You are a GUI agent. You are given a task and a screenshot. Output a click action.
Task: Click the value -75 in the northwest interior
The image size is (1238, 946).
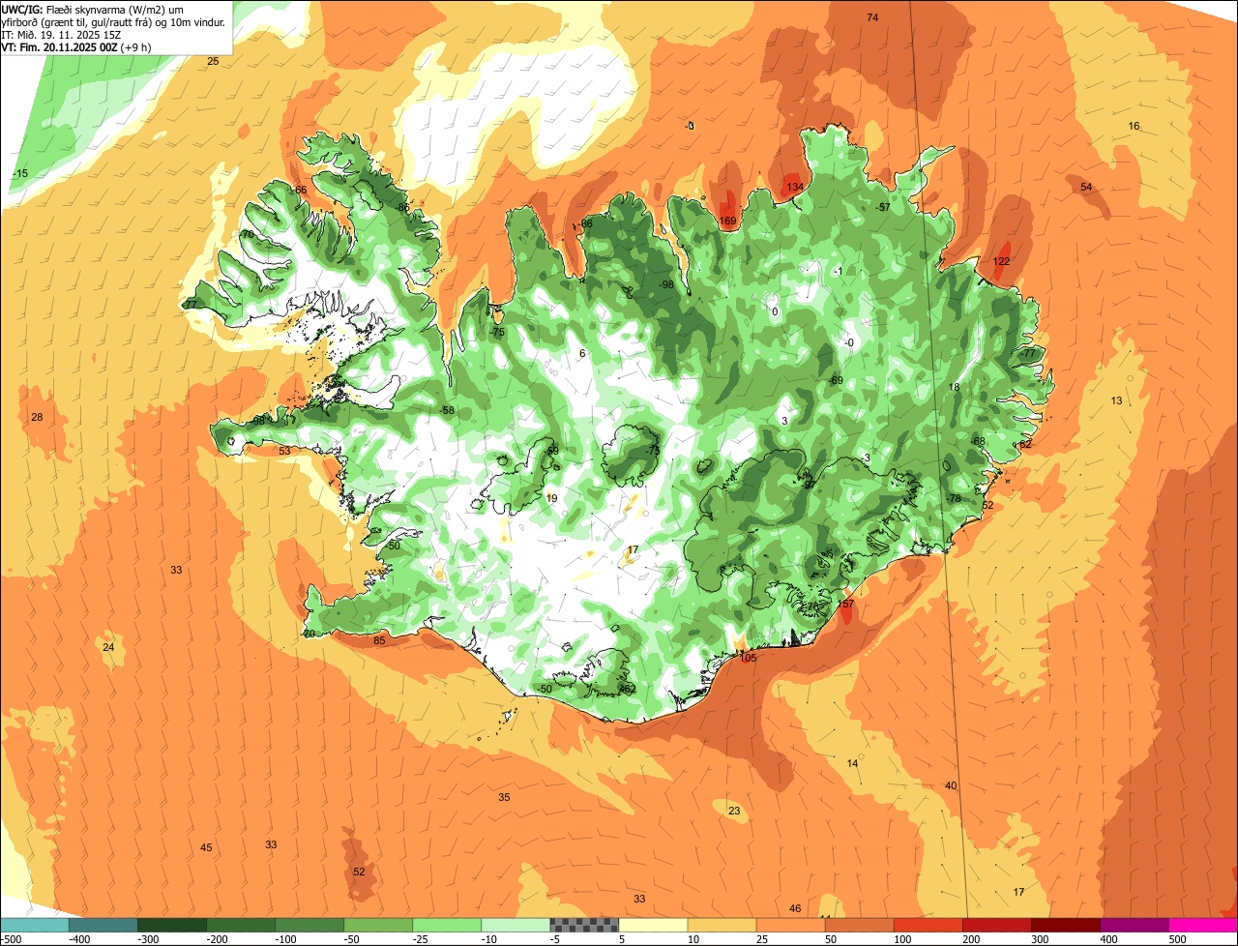tap(497, 332)
